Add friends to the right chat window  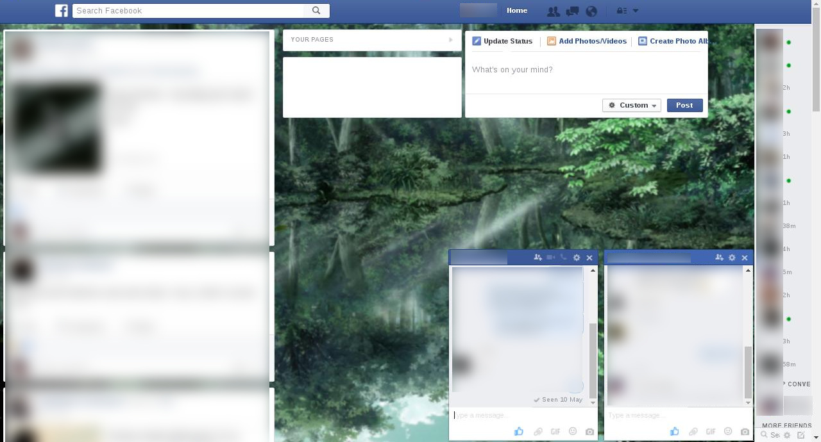[x=719, y=258]
